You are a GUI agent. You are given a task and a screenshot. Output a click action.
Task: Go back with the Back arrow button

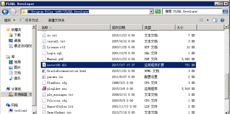coord(5,11)
